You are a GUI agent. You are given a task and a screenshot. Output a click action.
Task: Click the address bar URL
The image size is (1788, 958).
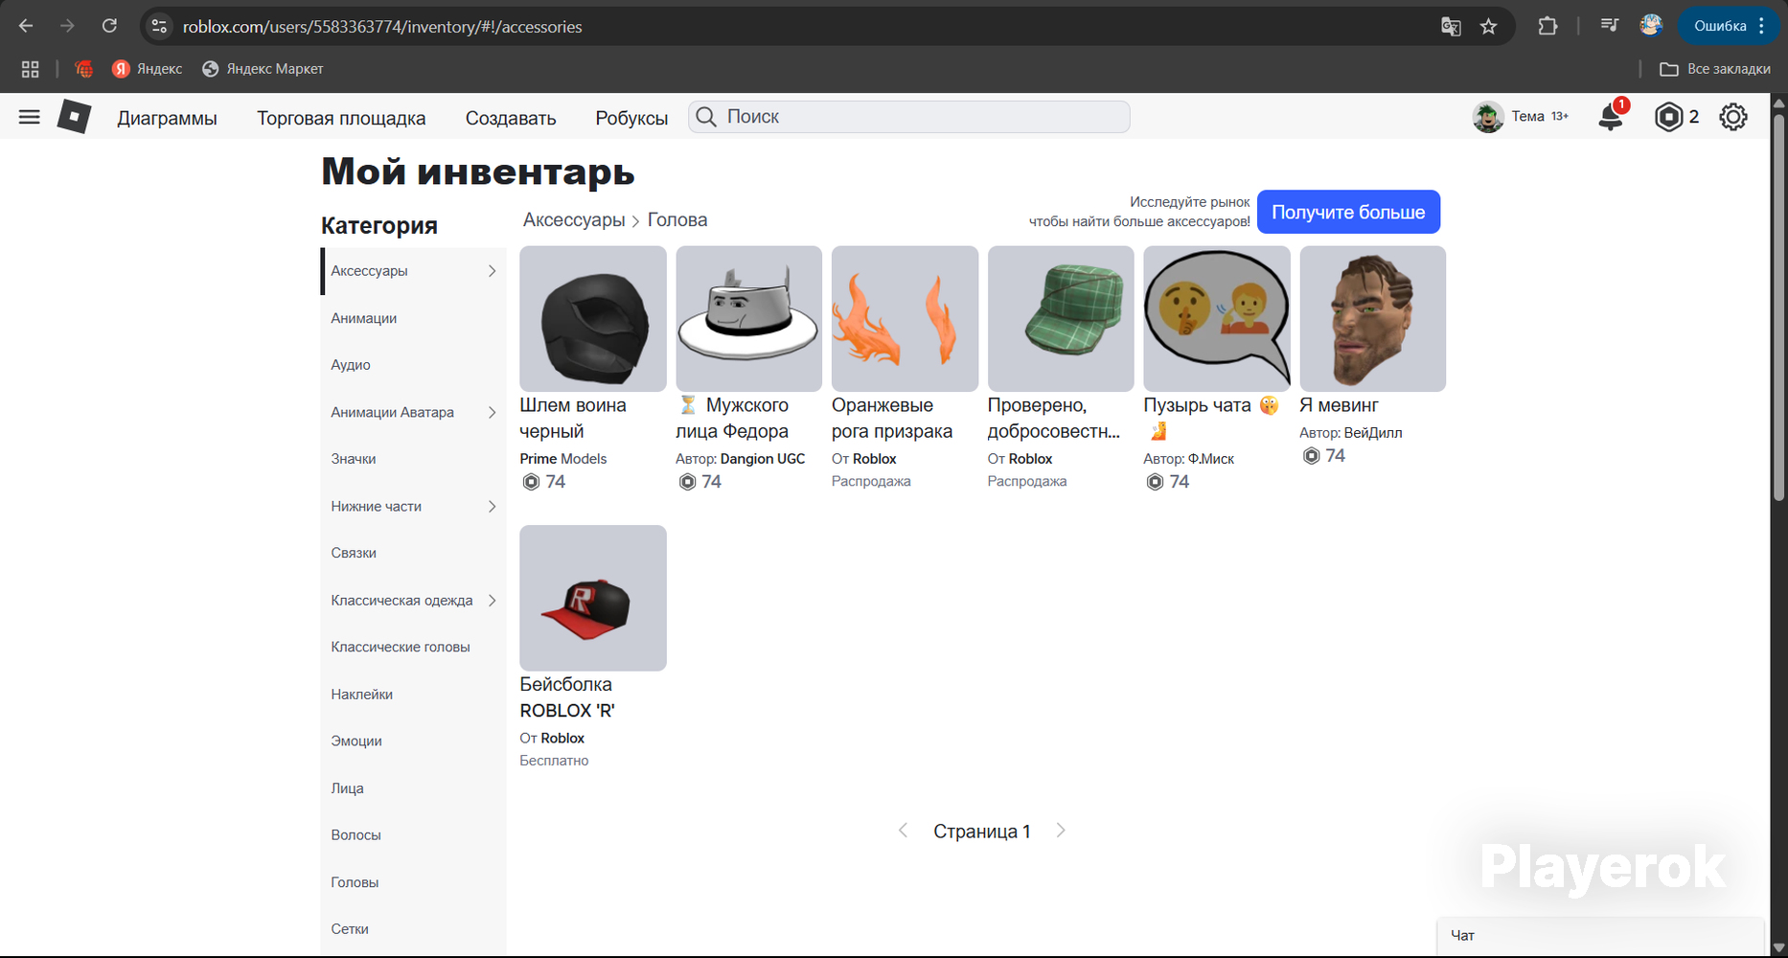tap(382, 27)
